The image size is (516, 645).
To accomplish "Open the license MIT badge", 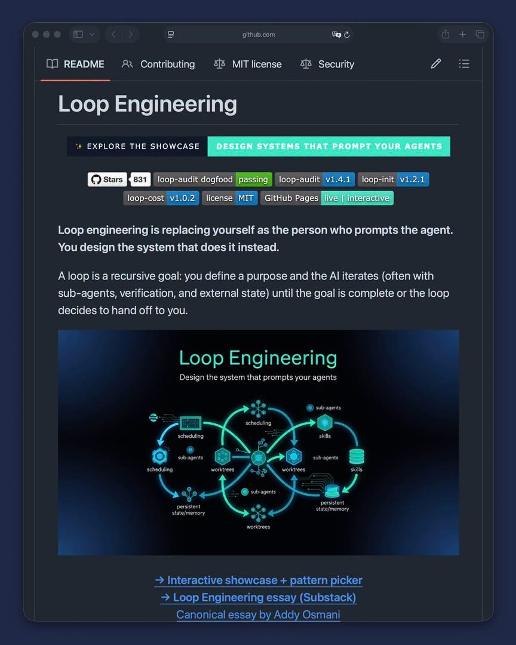I will tap(229, 198).
